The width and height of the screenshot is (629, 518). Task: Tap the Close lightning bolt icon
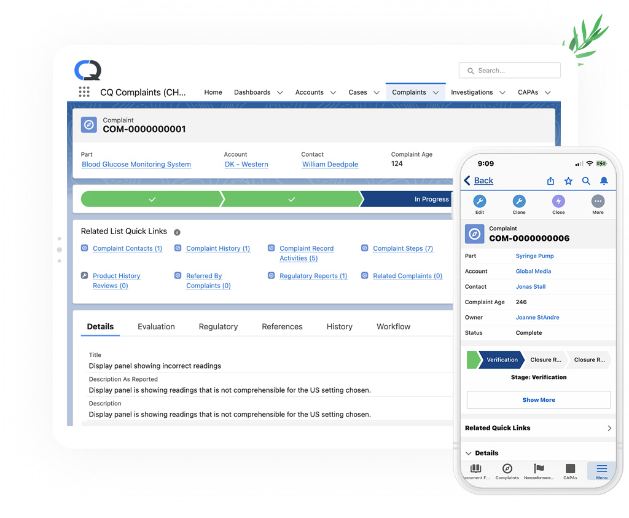click(x=558, y=202)
